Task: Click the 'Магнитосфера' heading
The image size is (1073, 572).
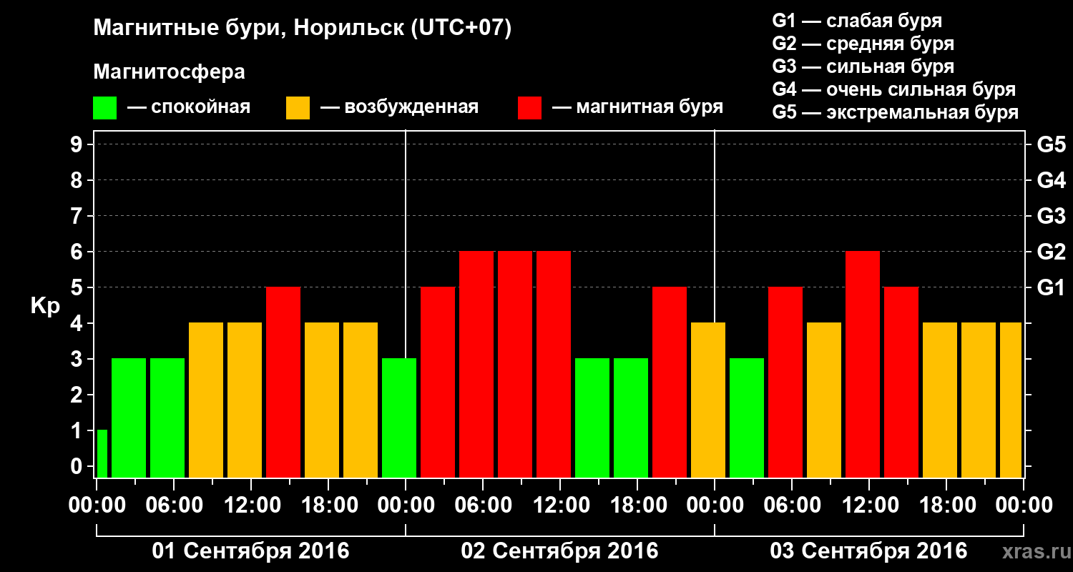Action: (x=170, y=72)
